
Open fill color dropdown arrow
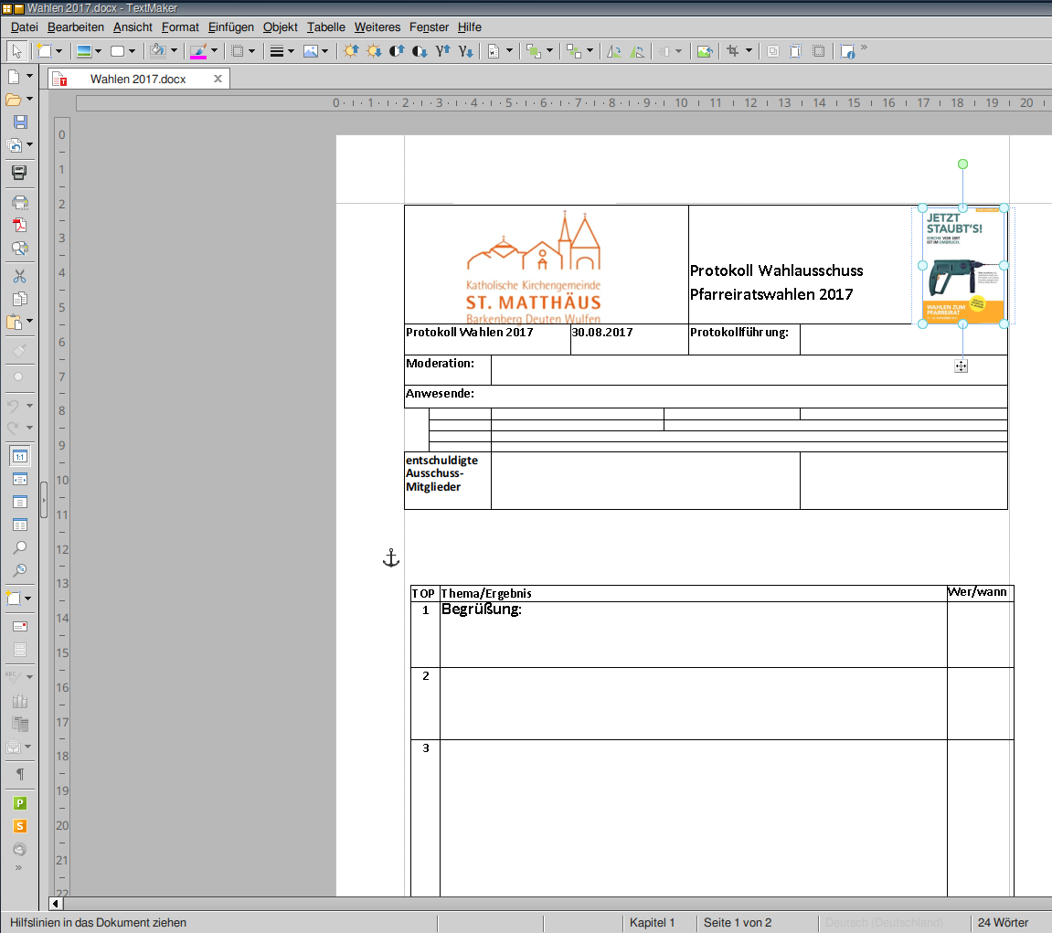tap(174, 51)
